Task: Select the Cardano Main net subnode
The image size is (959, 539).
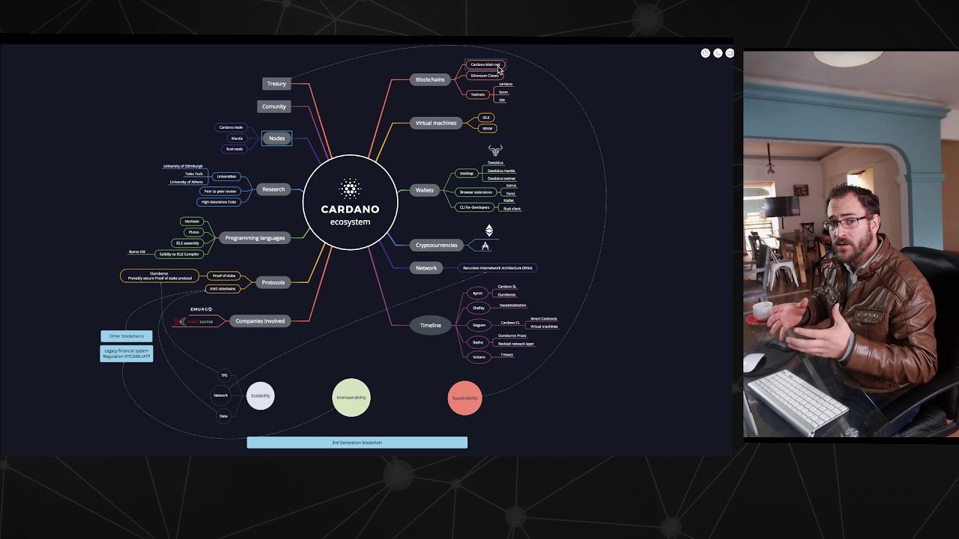Action: click(485, 65)
